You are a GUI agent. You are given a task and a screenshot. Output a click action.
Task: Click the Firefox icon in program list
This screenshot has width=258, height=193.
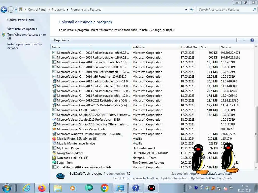coord(54,139)
